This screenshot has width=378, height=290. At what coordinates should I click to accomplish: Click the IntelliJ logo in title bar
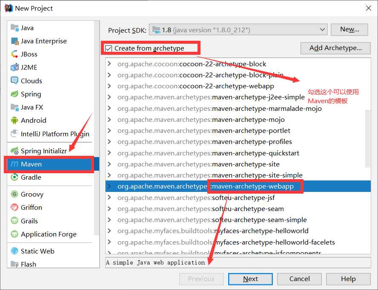[9, 8]
